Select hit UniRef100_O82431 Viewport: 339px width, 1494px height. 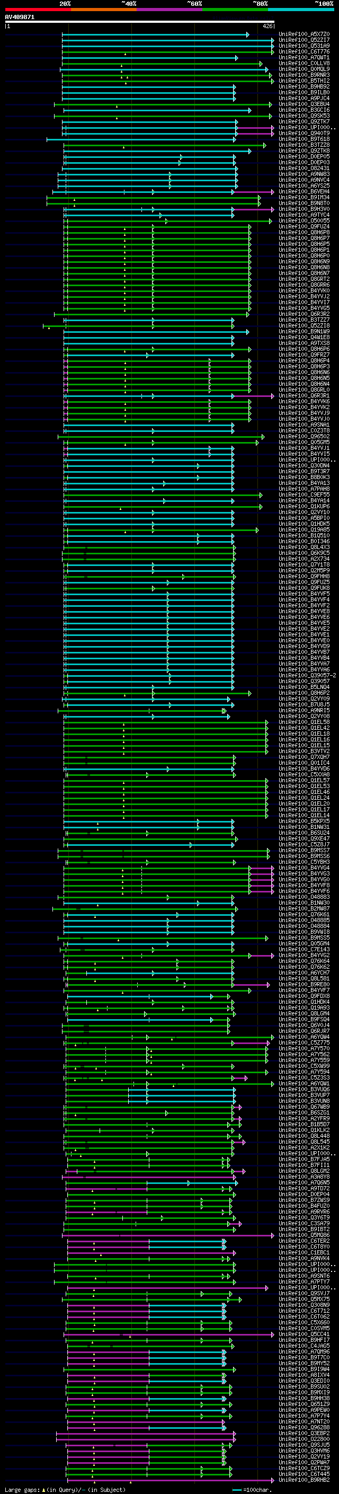click(x=304, y=168)
